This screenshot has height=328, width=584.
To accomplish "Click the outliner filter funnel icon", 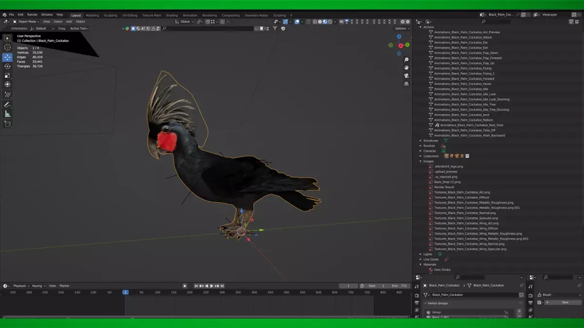I will click(x=571, y=21).
